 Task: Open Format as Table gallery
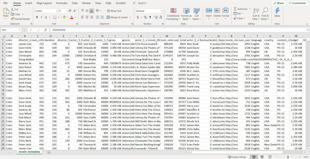click(186, 14)
